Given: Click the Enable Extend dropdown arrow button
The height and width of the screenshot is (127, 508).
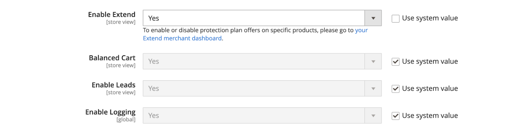Looking at the screenshot, I should click(373, 18).
